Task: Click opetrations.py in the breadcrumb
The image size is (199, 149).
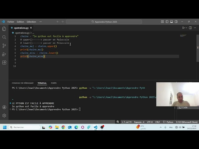Action: [22, 33]
